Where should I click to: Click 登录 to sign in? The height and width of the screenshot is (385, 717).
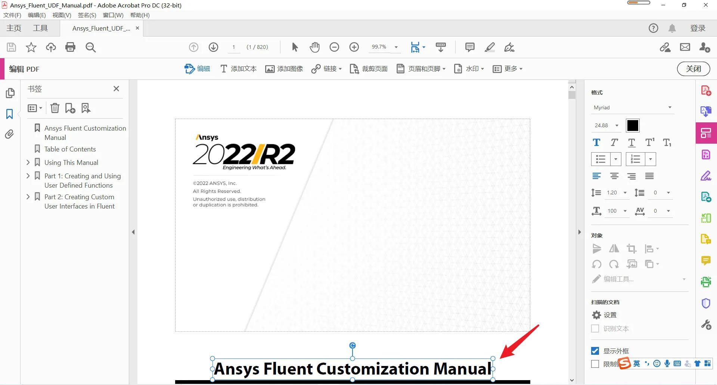[x=698, y=28]
